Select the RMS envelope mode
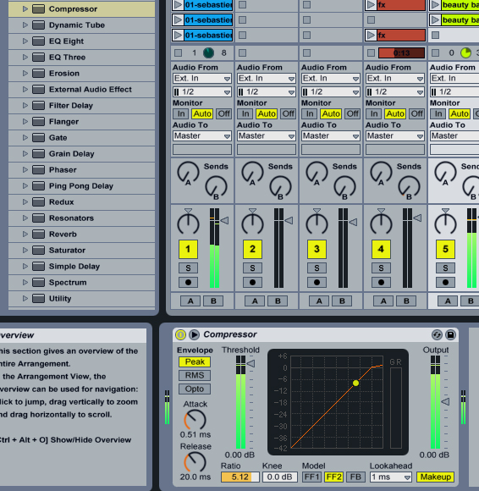 (195, 375)
